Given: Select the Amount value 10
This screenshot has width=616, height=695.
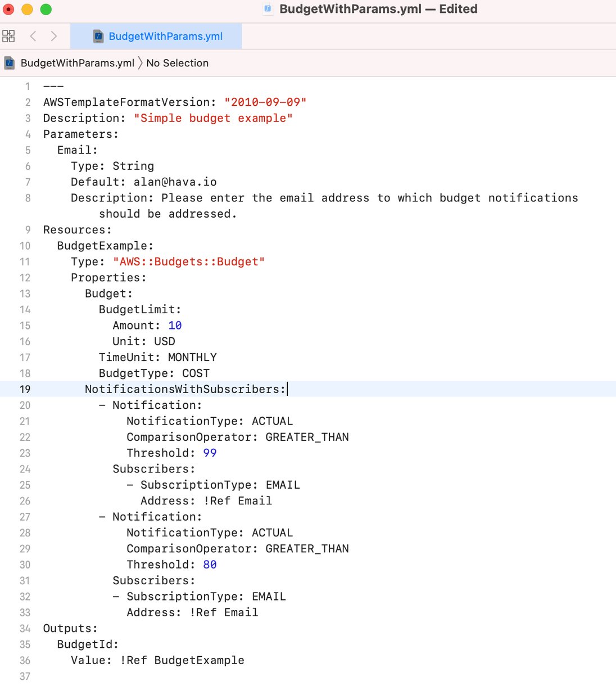Looking at the screenshot, I should click(174, 325).
